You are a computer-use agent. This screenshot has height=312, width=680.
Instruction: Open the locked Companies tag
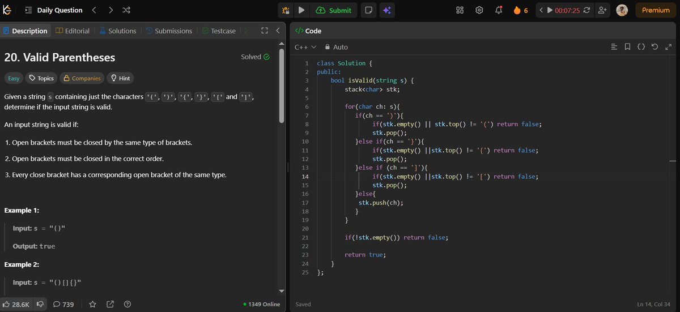point(82,79)
